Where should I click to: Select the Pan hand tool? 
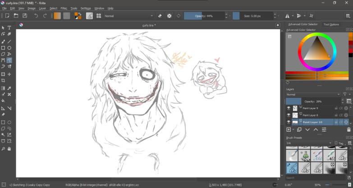pyautogui.click(x=9, y=149)
